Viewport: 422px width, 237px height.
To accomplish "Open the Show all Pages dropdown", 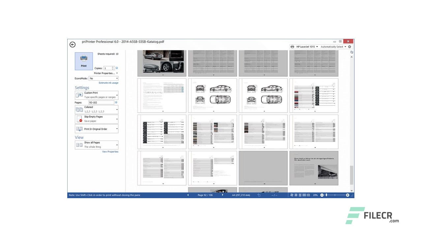I will [117, 145].
